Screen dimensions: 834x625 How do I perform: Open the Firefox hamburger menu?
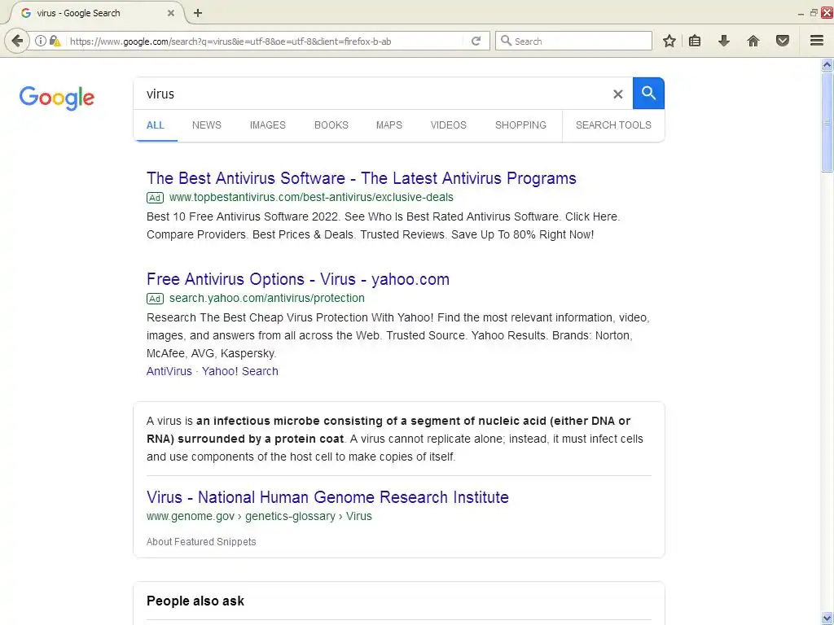817,41
